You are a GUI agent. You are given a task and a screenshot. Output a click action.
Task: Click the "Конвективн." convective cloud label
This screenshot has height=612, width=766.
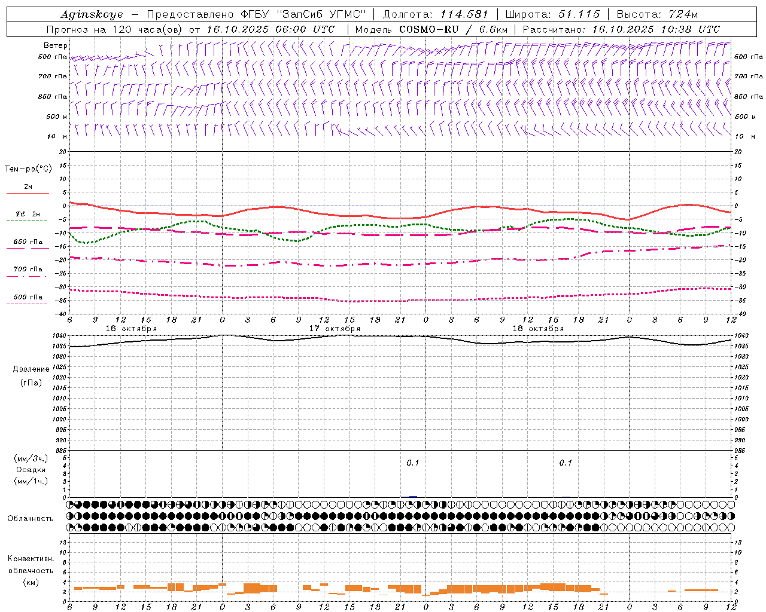point(31,559)
